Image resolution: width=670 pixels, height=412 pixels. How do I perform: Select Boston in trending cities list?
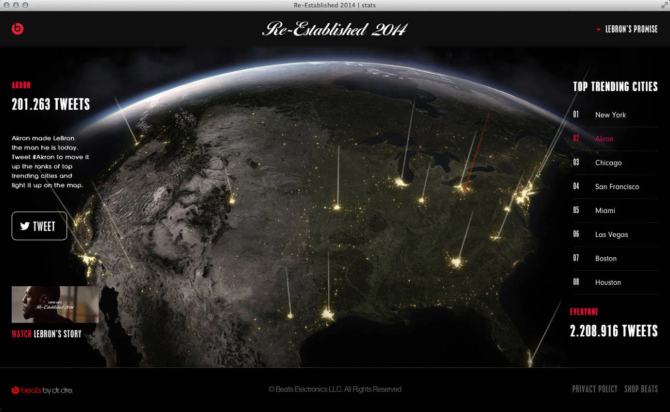coord(615,258)
